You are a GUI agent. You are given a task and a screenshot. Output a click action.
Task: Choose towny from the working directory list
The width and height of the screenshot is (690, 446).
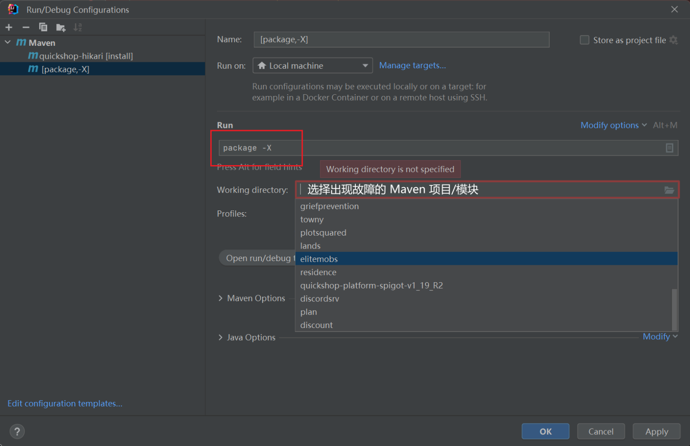pyautogui.click(x=312, y=219)
